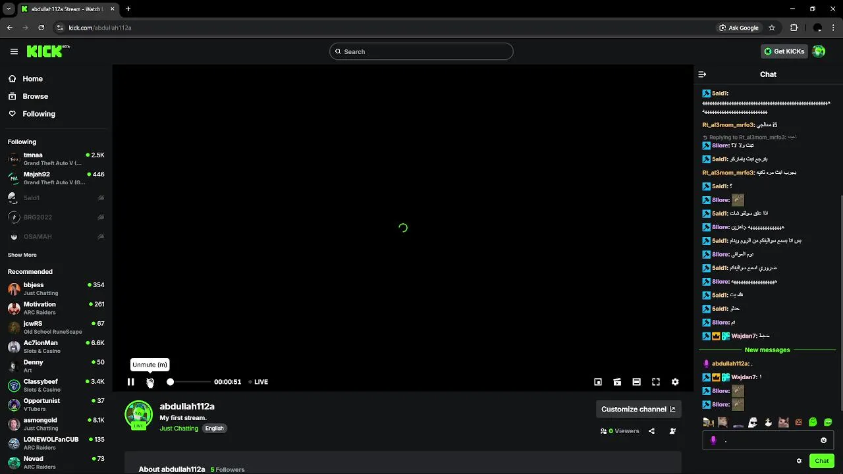This screenshot has width=843, height=474.
Task: Open bbjess recommended channel
Action: click(56, 288)
